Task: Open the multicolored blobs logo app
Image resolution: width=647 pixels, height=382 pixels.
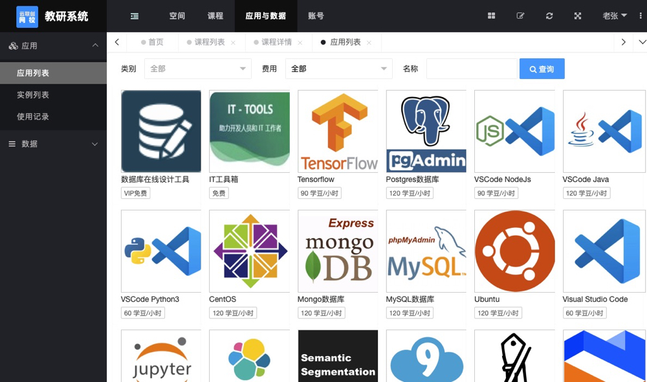Action: point(249,355)
